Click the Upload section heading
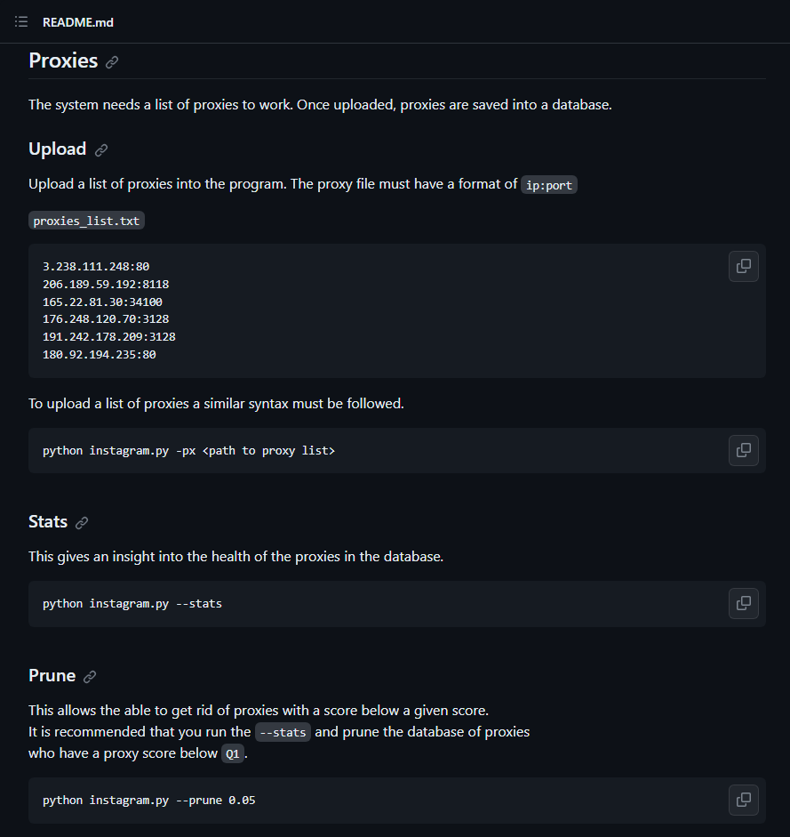 (x=57, y=149)
